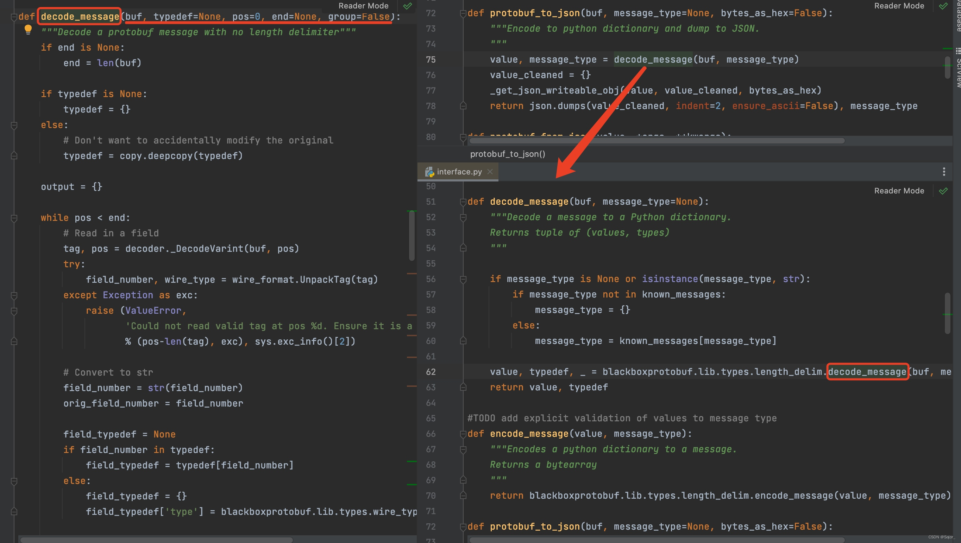Toggle Reader Mode in the top-right editor
961x543 pixels.
coord(899,6)
